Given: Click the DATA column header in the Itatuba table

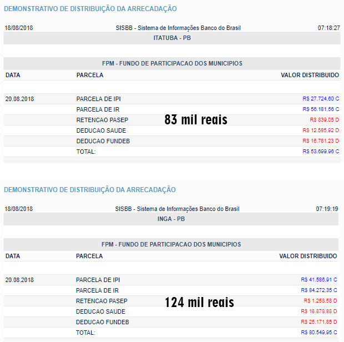Looking at the screenshot, I should [13, 75].
